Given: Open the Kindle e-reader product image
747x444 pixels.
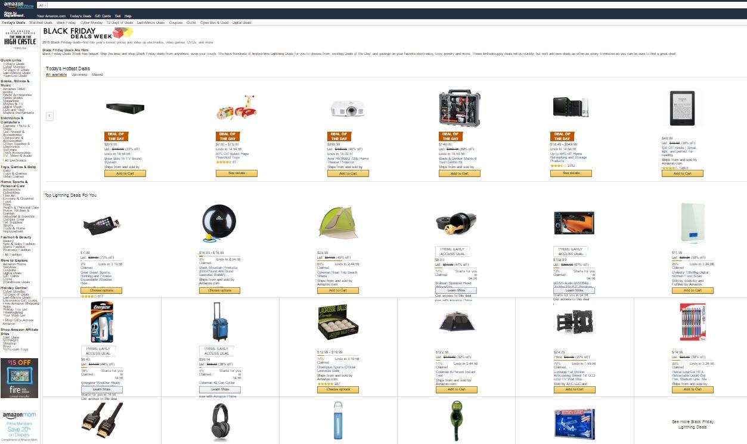Looking at the screenshot, I should (682, 108).
